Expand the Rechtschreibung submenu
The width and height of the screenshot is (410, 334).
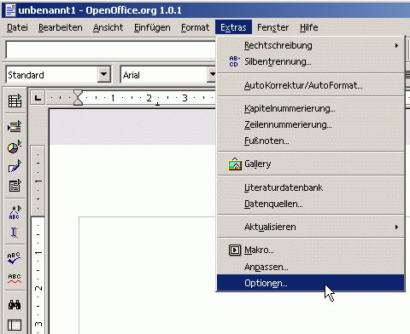311,45
